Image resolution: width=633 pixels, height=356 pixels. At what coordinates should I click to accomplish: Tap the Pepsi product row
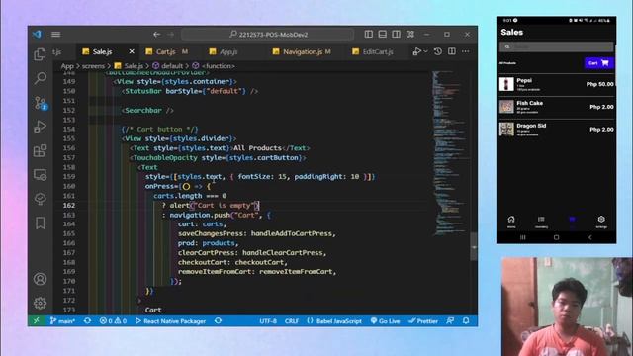click(556, 84)
